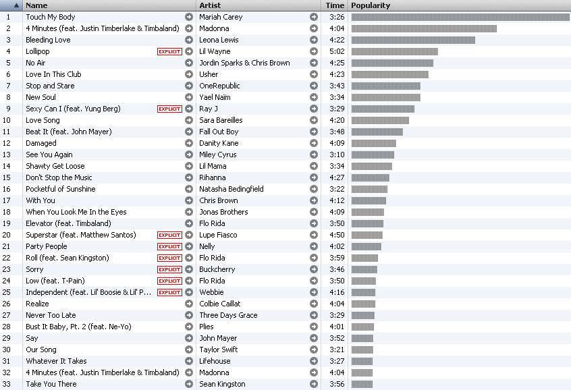The height and width of the screenshot is (390, 571).
Task: Click the arrow icon next to See You Again
Action: point(188,155)
